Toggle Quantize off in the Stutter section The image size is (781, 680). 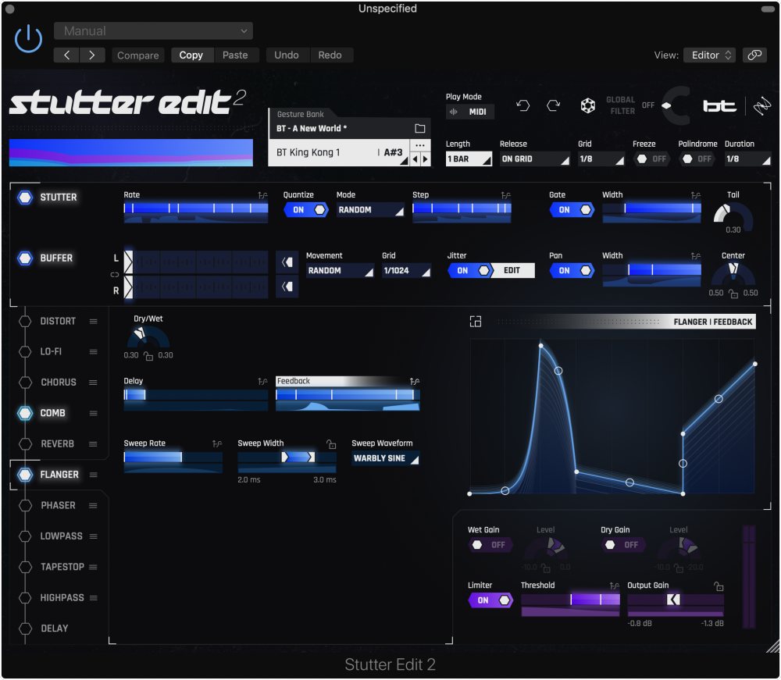pyautogui.click(x=306, y=209)
